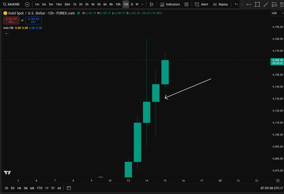The height and width of the screenshot is (194, 284).
Task: Open the candlestick chart type menu
Action: click(151, 5)
